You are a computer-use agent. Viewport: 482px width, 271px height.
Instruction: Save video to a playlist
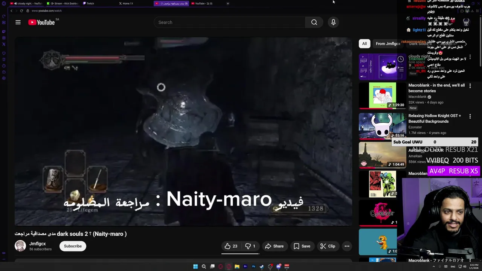pyautogui.click(x=302, y=246)
